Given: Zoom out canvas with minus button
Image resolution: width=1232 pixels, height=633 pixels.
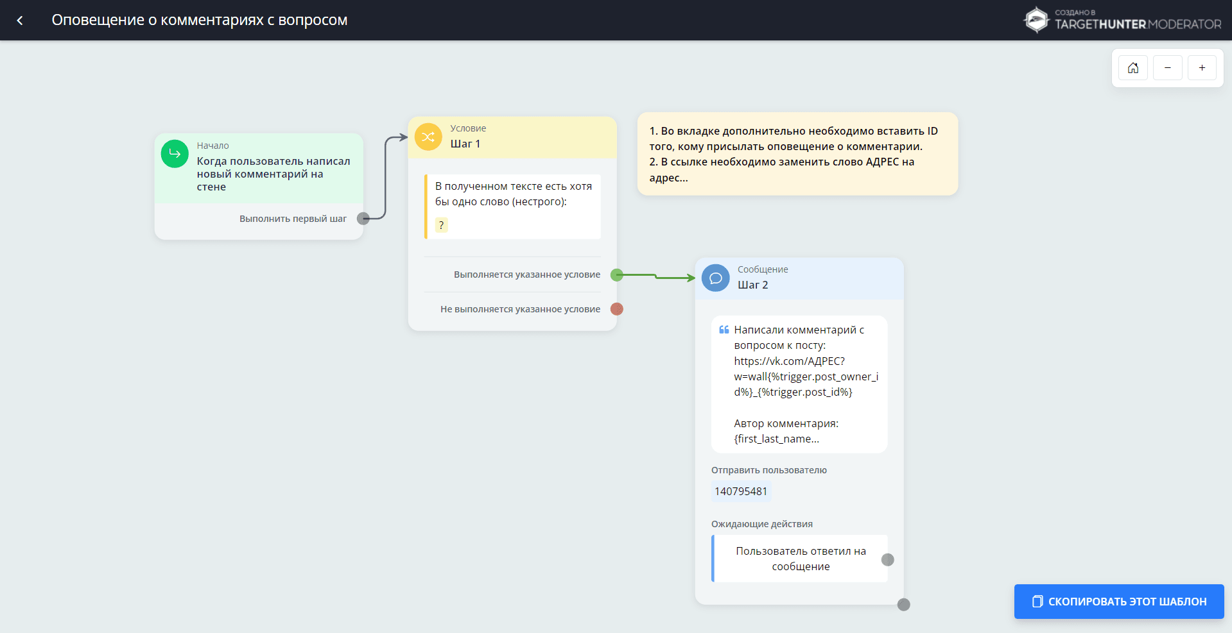Looking at the screenshot, I should click(1167, 68).
